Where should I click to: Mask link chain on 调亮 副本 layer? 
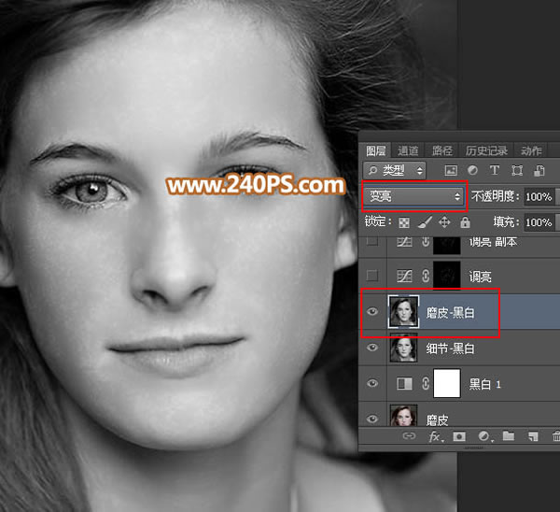[x=426, y=242]
